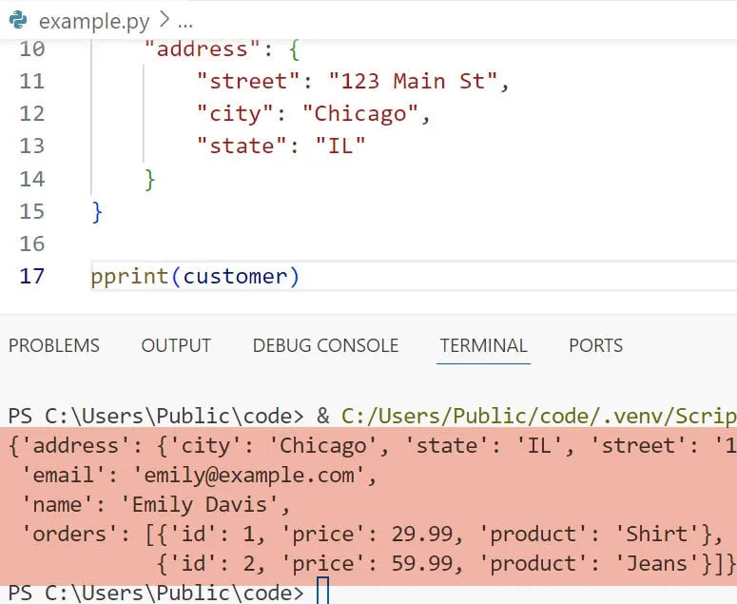Click the terminal input cursor at prompt
Screen dimensions: 737x604
pos(322,592)
